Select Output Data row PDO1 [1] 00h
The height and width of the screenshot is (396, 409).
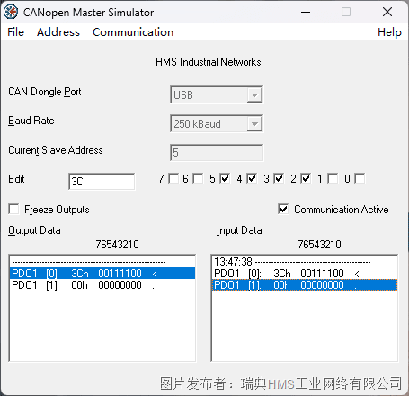point(102,285)
